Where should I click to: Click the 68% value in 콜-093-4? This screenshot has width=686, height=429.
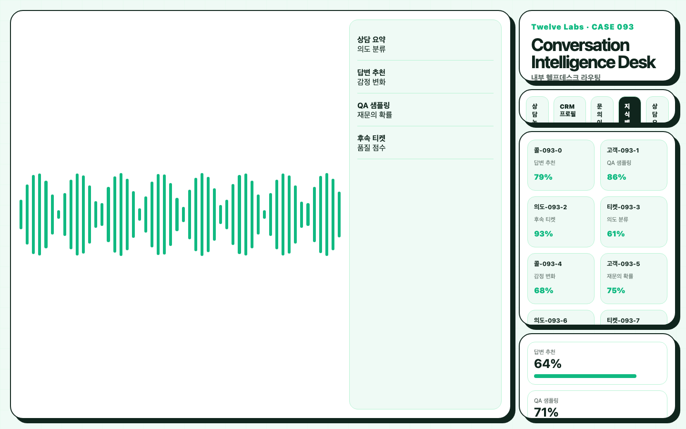click(544, 290)
